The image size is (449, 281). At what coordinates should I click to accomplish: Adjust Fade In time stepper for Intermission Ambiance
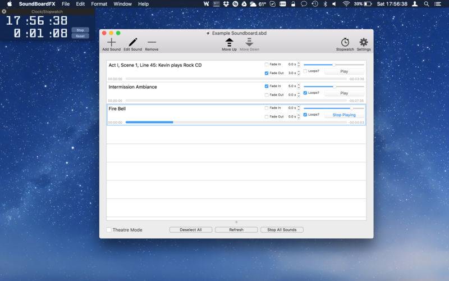[299, 87]
